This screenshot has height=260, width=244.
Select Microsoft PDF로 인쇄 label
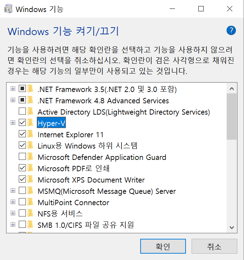pos(74,169)
